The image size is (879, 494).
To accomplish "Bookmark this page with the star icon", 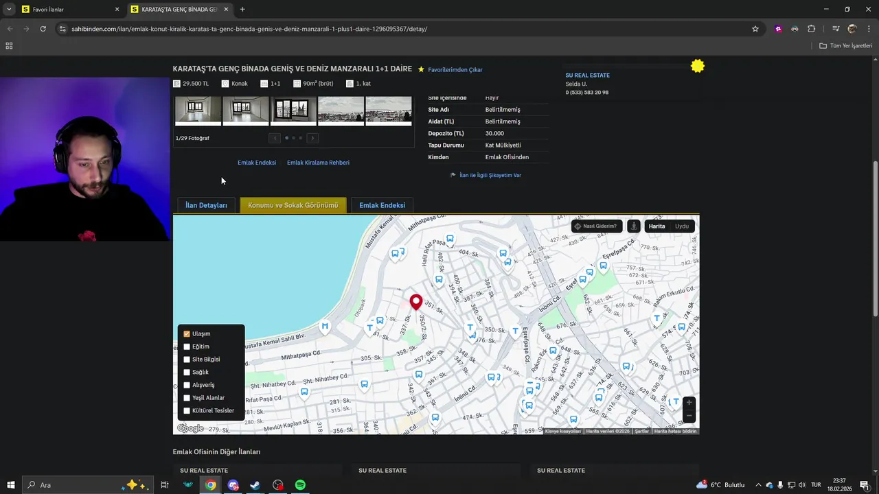I will (x=755, y=29).
